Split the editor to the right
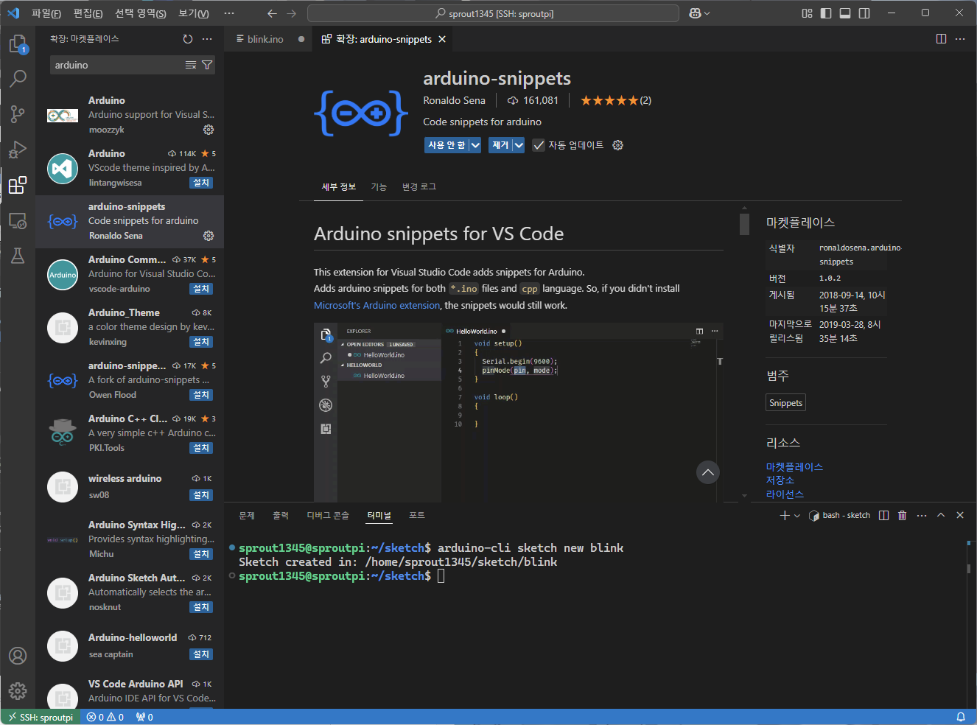977x725 pixels. [941, 39]
